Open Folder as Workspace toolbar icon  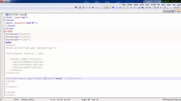tap(101, 8)
